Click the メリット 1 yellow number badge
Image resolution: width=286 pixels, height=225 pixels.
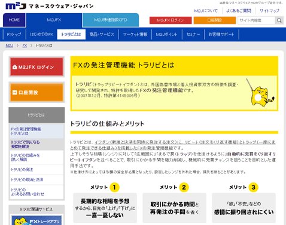pyautogui.click(x=114, y=187)
